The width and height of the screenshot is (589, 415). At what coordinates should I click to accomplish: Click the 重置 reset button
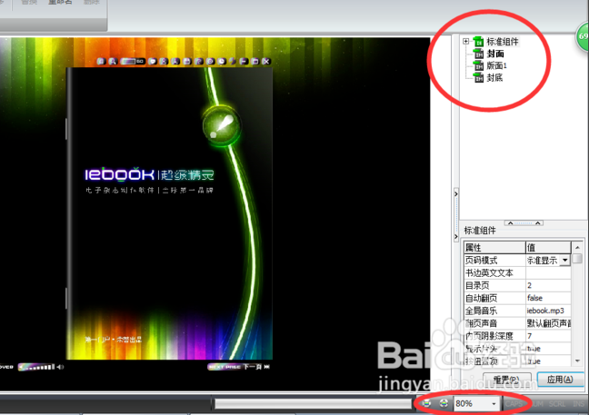[x=506, y=380]
